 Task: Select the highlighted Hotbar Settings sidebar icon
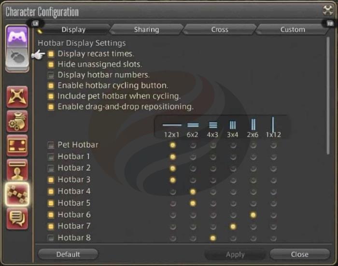coord(17,194)
